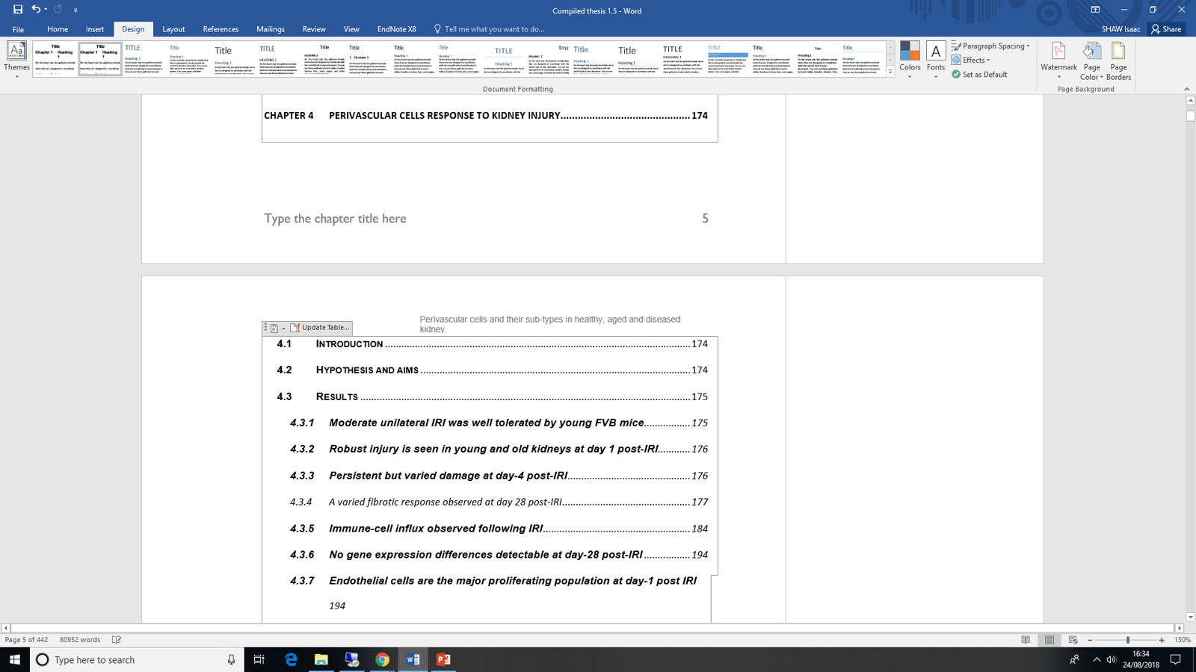
Task: Select the first document formatting style thumbnail
Action: 55,59
